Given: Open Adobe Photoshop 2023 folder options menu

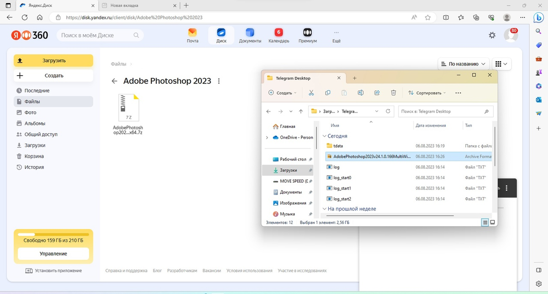Looking at the screenshot, I should tap(219, 81).
